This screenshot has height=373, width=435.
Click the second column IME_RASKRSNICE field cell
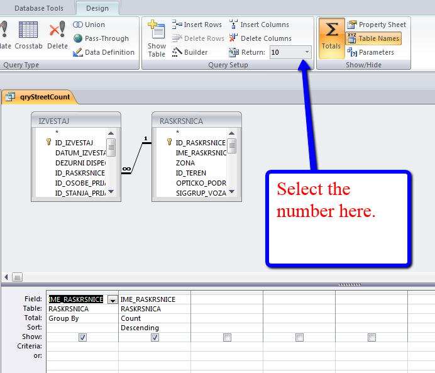point(155,299)
